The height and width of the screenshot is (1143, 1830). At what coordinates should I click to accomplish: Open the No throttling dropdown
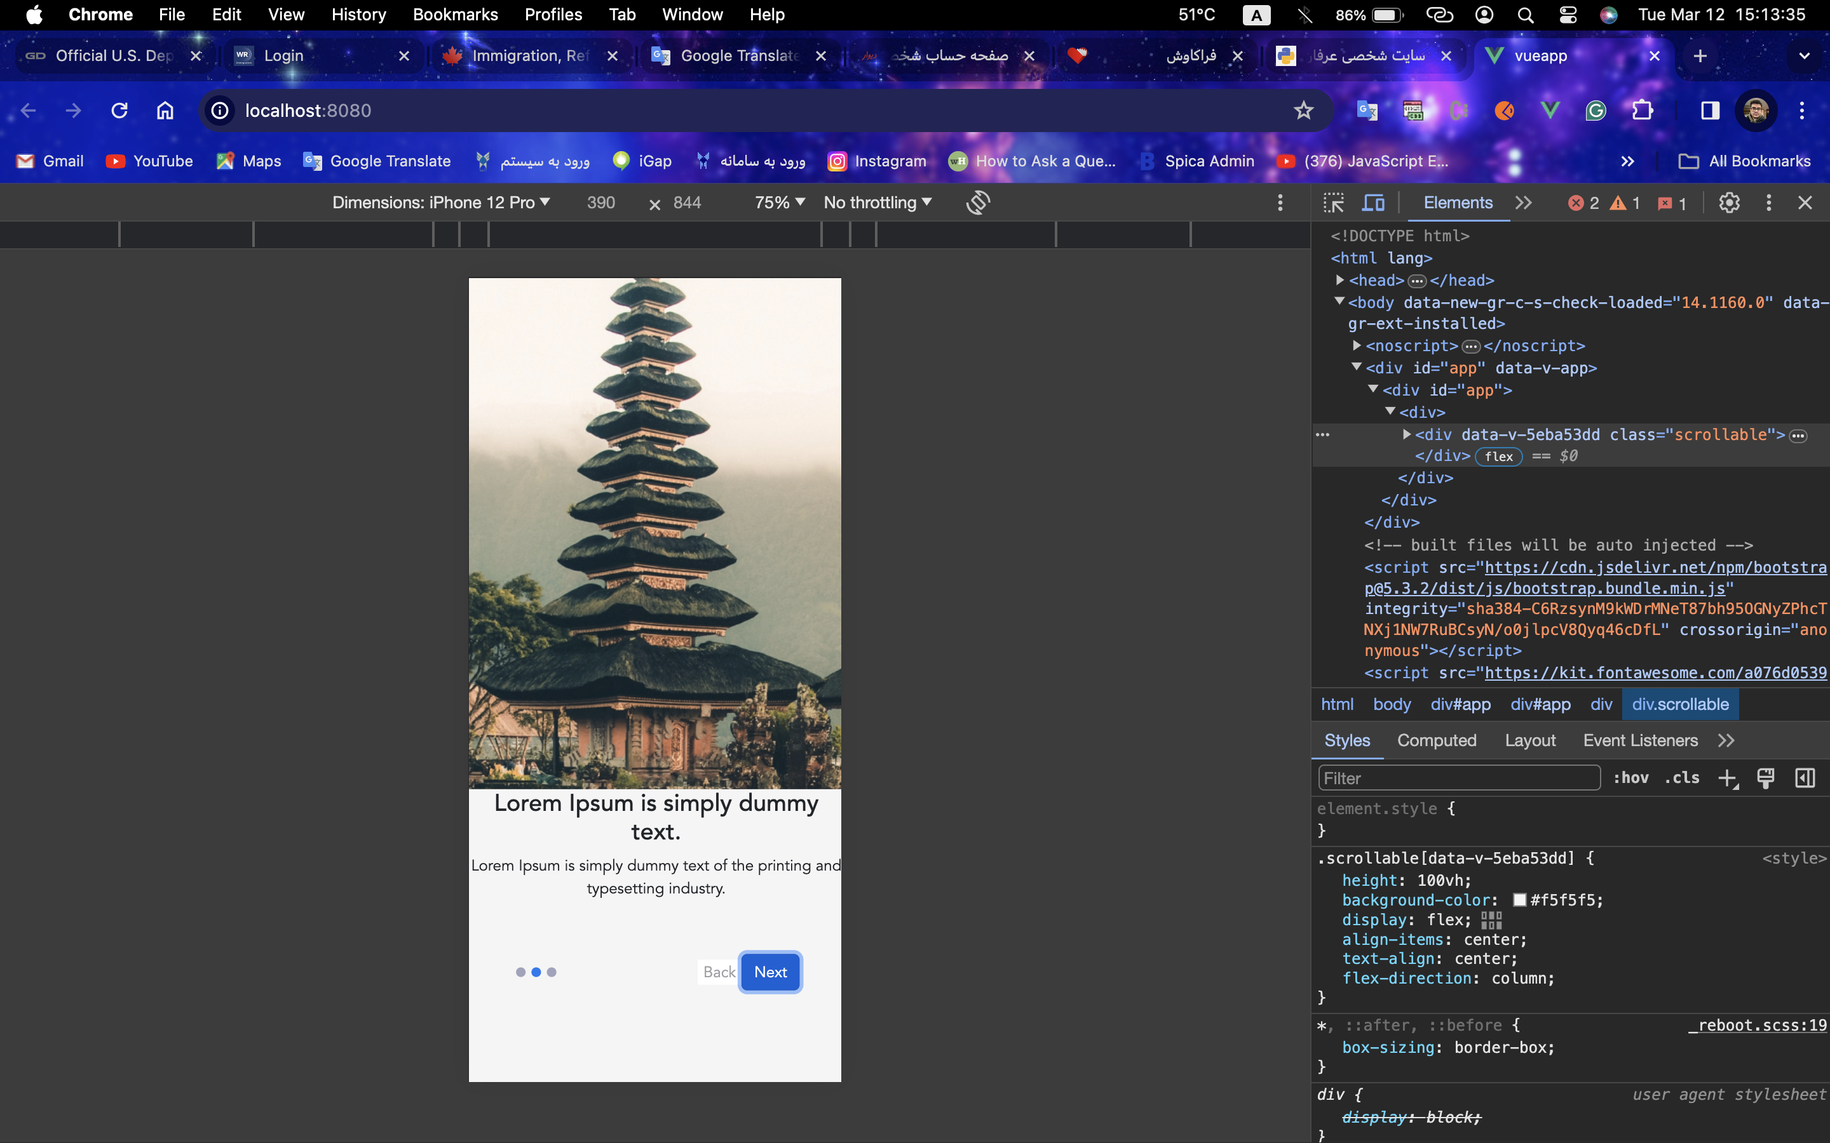(878, 203)
